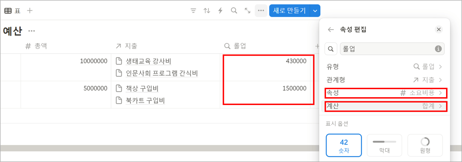462x162 pixels.
Task: Click the 새로 만들기 button
Action: pos(289,11)
